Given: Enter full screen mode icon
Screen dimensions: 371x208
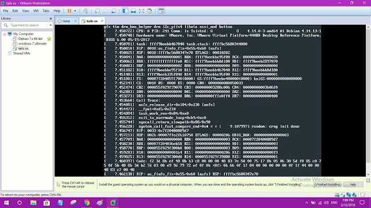Looking at the screenshot, I should point(141,11).
